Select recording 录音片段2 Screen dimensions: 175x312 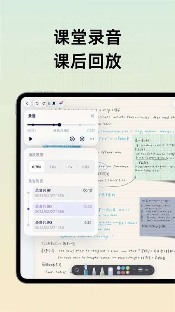tap(63, 209)
